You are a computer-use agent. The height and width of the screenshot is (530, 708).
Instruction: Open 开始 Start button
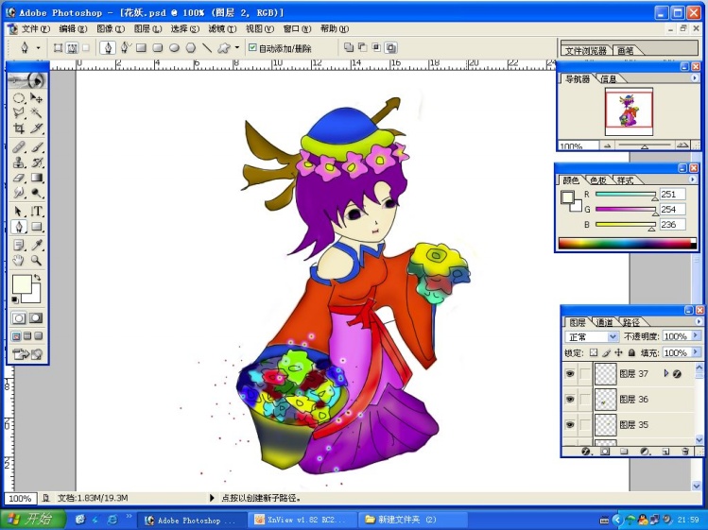coord(32,520)
